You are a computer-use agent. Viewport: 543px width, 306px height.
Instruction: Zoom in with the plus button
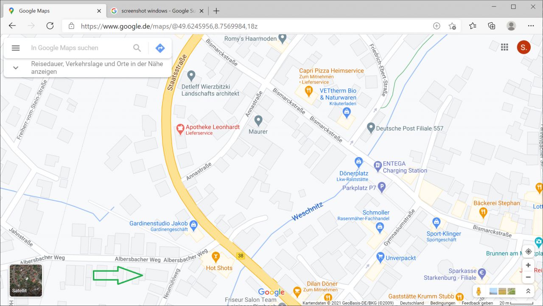tap(528, 265)
